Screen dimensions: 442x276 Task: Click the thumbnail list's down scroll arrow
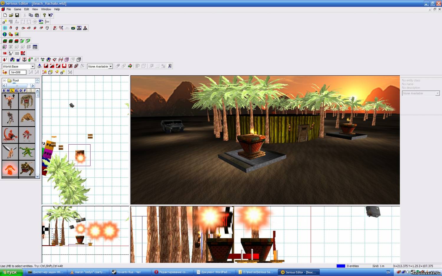[37, 176]
